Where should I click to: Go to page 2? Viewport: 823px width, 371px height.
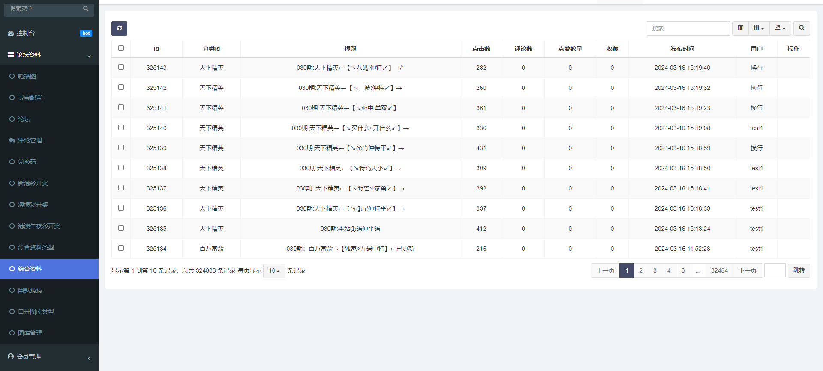(x=641, y=270)
